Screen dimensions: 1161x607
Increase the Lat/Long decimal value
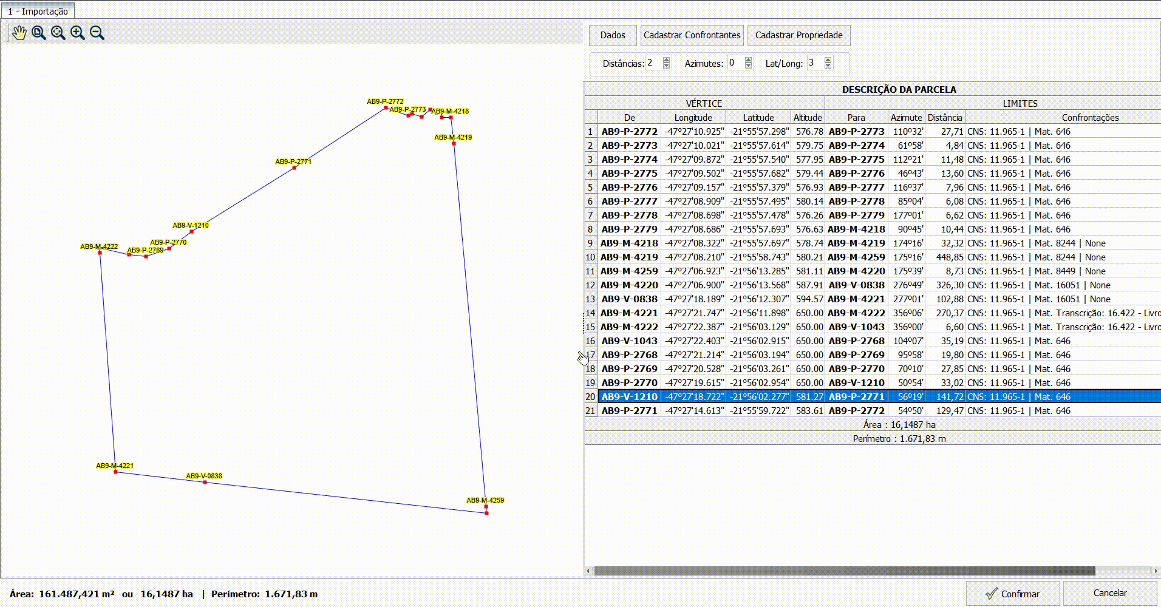828,60
